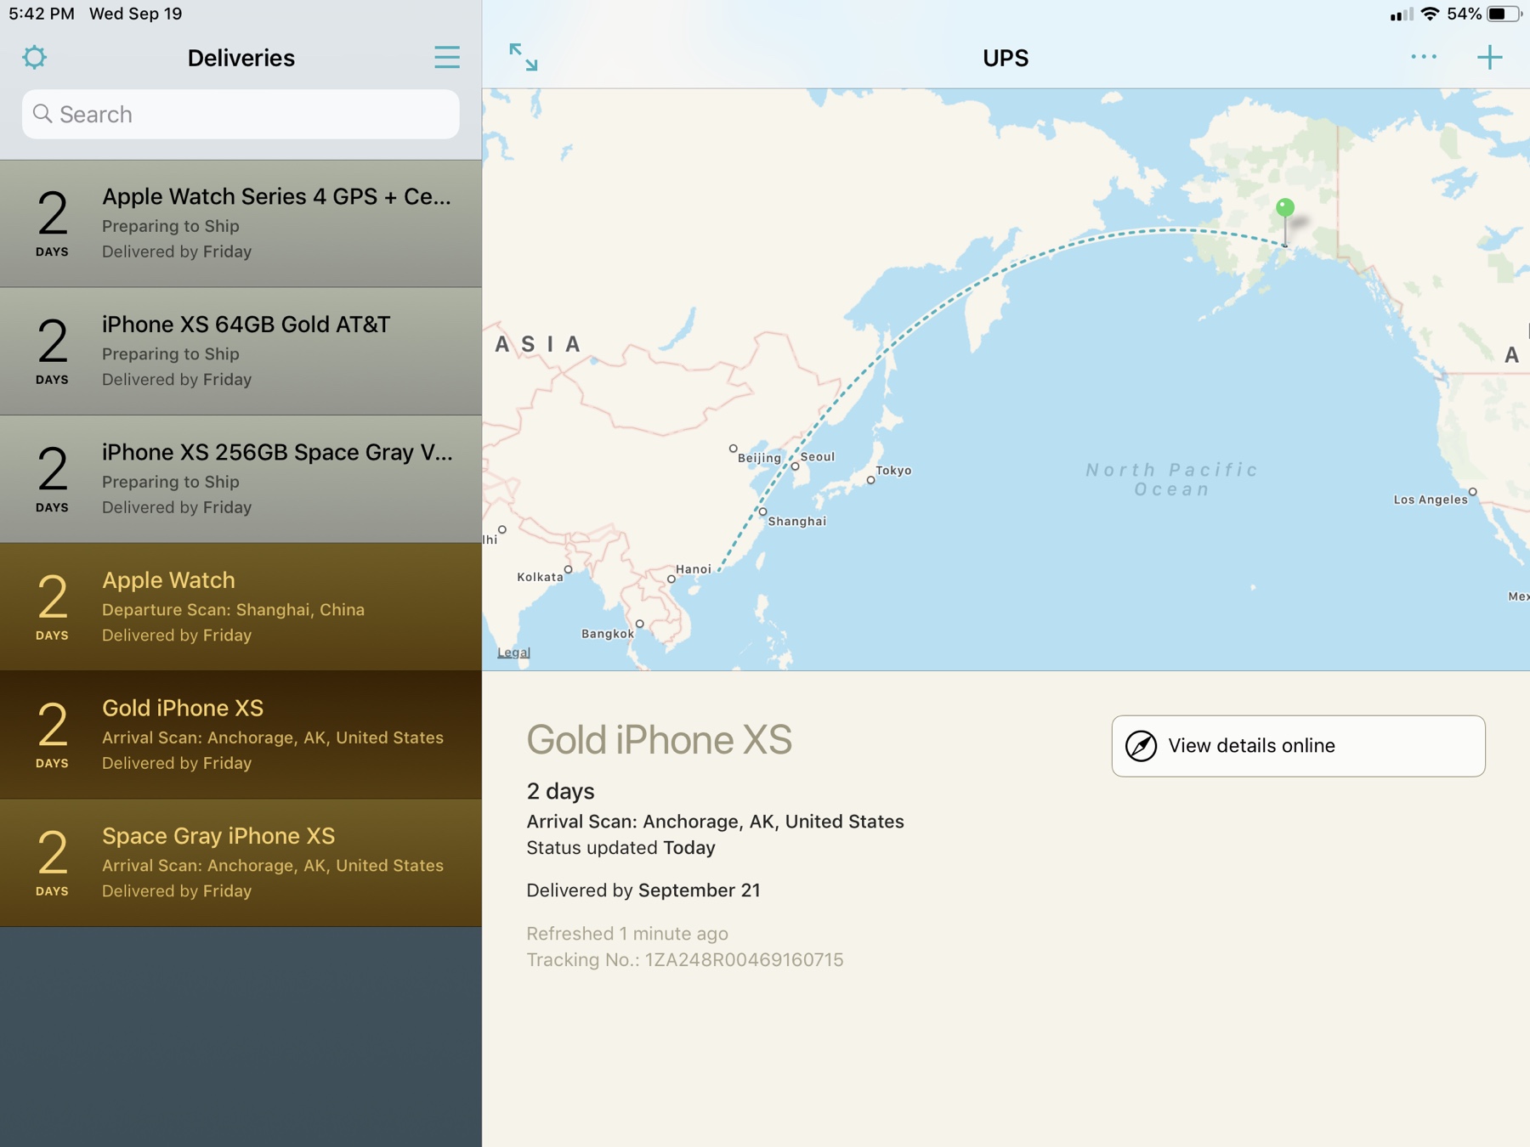Click the compass icon beside View details online
The image size is (1530, 1147).
[x=1141, y=746]
